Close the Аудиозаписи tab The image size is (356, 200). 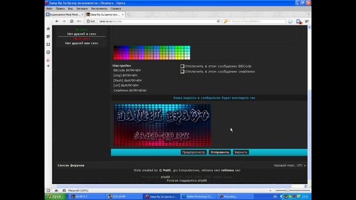point(82,14)
